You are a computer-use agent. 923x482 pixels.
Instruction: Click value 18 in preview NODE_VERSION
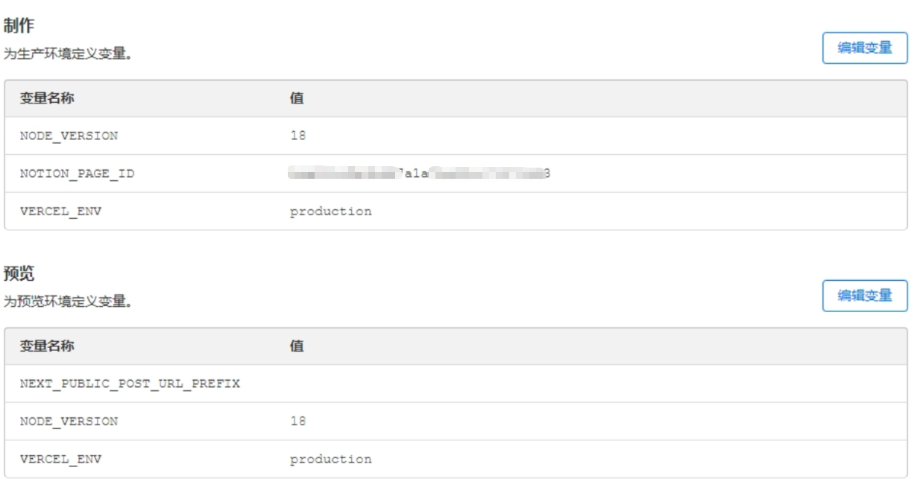click(x=297, y=421)
